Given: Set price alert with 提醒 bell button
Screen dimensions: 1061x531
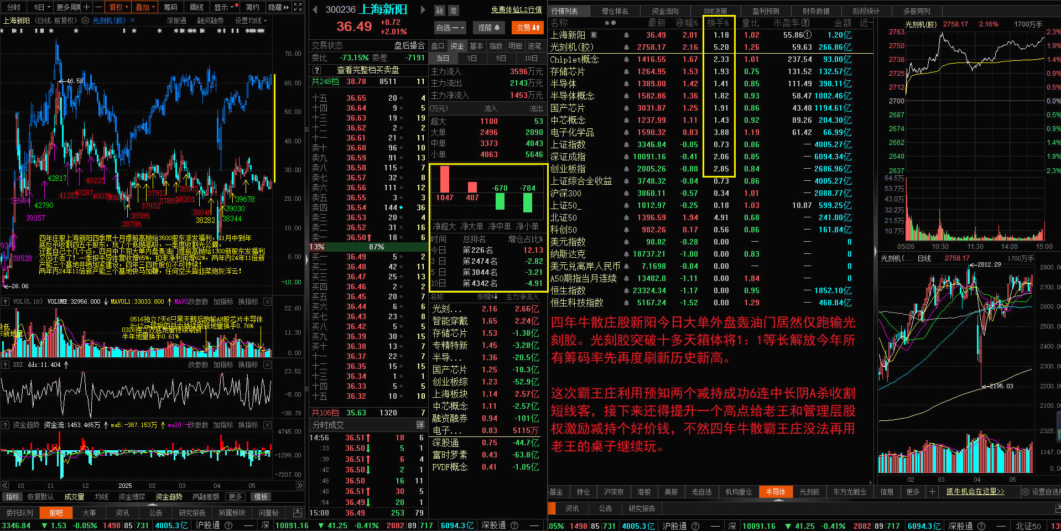Looking at the screenshot, I should pyautogui.click(x=488, y=28).
